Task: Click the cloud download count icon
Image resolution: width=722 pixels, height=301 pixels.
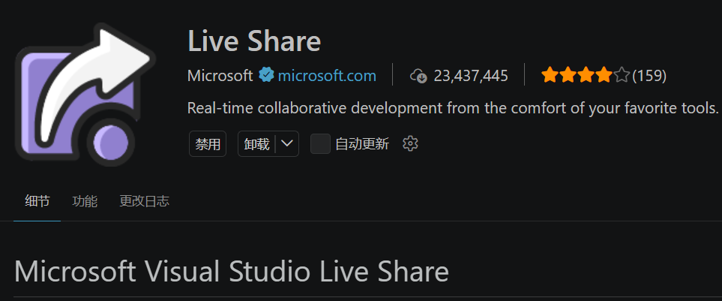Action: point(419,76)
